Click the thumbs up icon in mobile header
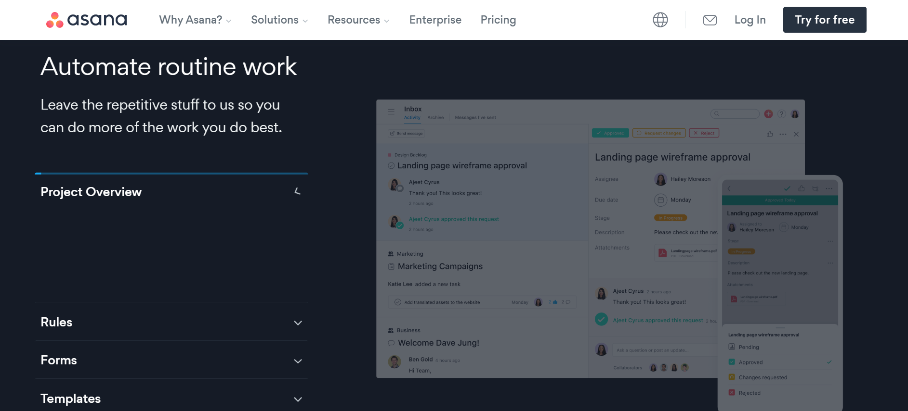This screenshot has height=411, width=908. [802, 188]
